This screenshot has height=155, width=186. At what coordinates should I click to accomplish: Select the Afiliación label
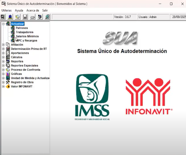(17, 45)
